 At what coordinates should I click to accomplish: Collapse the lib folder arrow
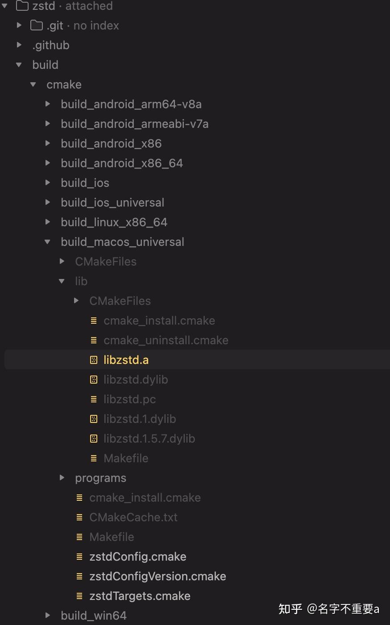click(62, 281)
